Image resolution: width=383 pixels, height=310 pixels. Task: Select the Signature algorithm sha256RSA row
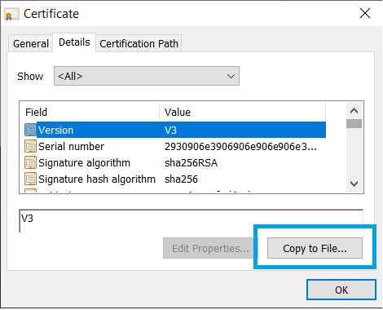[x=175, y=162]
